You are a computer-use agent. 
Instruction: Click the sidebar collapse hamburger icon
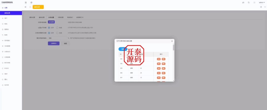(26, 2)
